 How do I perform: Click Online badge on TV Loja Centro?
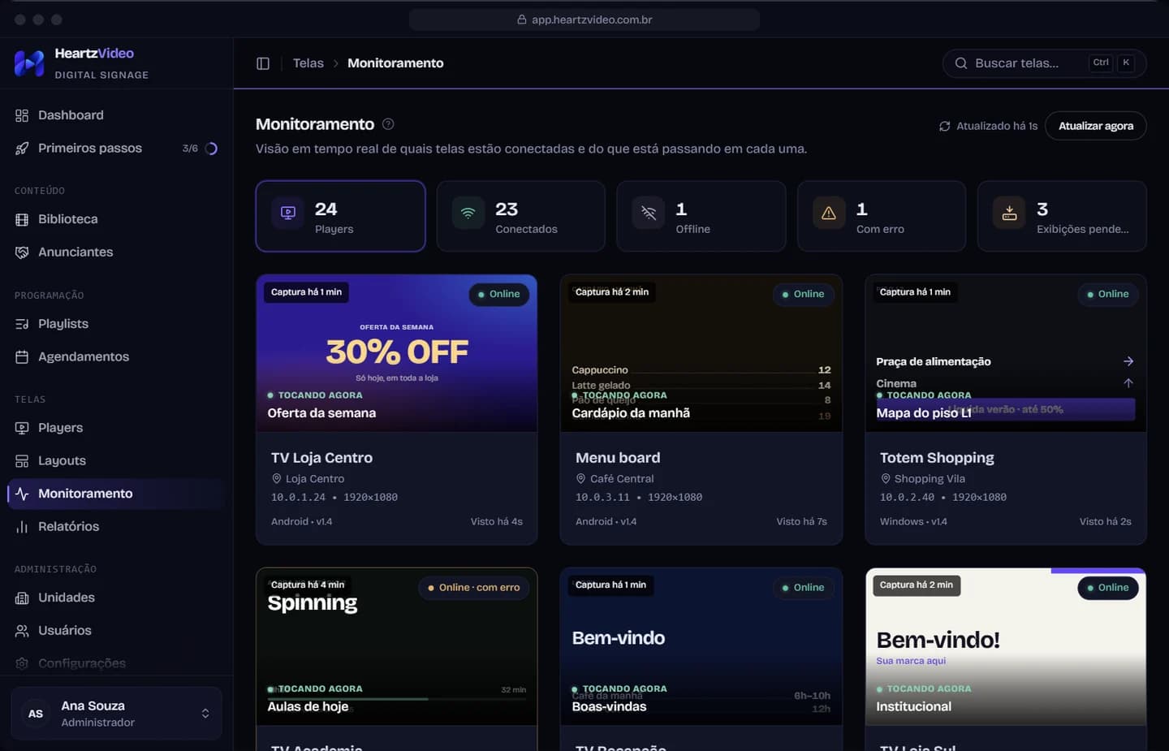tap(498, 294)
